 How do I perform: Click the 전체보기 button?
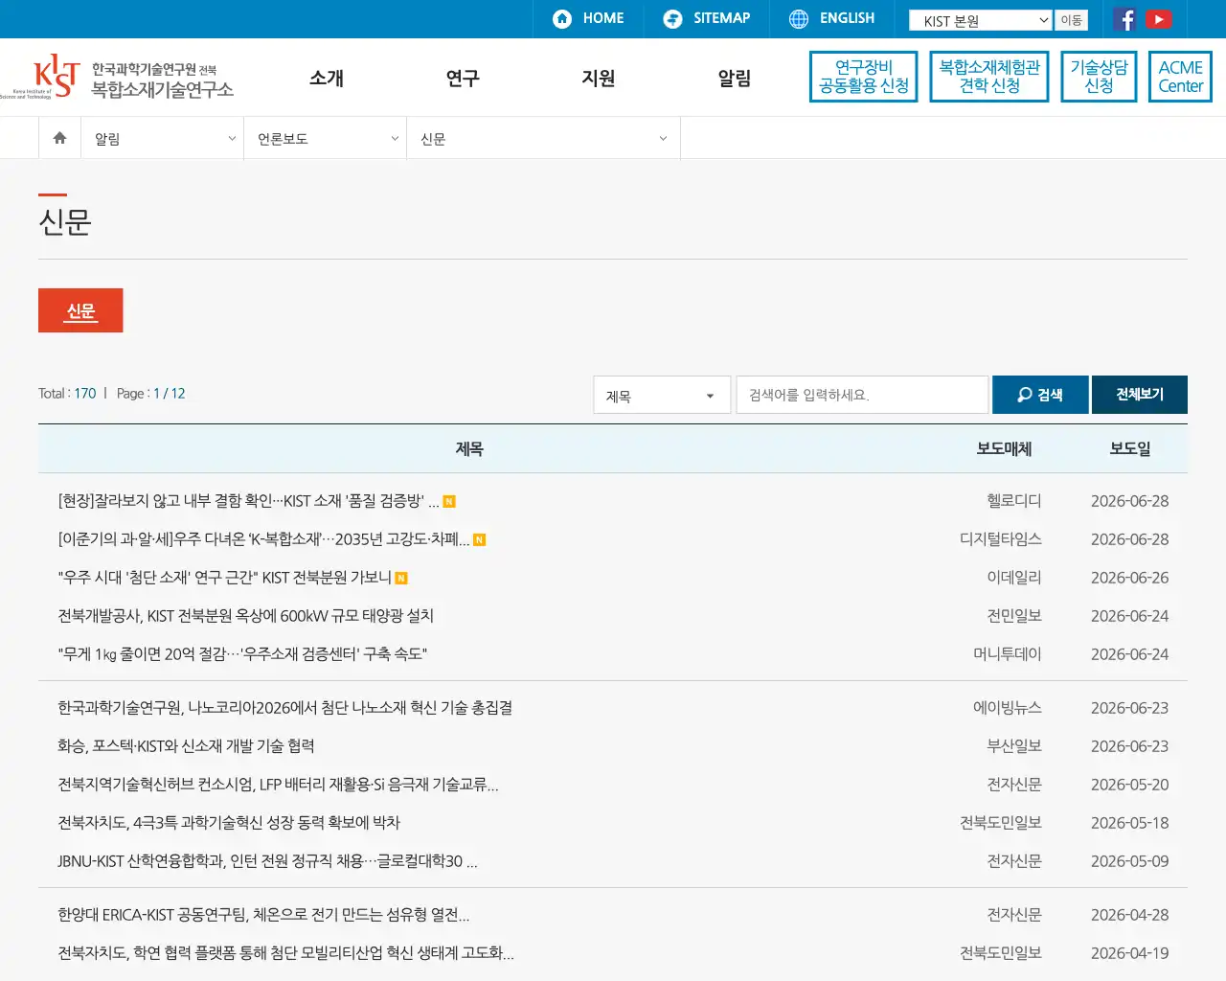click(1140, 395)
